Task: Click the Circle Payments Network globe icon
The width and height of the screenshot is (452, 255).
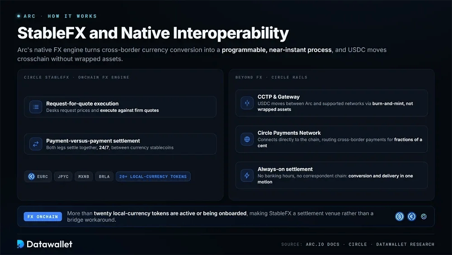Action: 247,139
